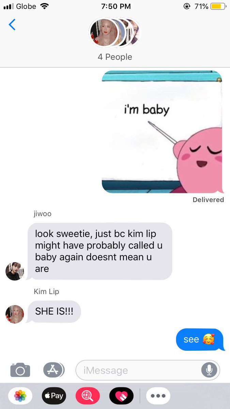Open the 4 People group details

click(x=115, y=57)
